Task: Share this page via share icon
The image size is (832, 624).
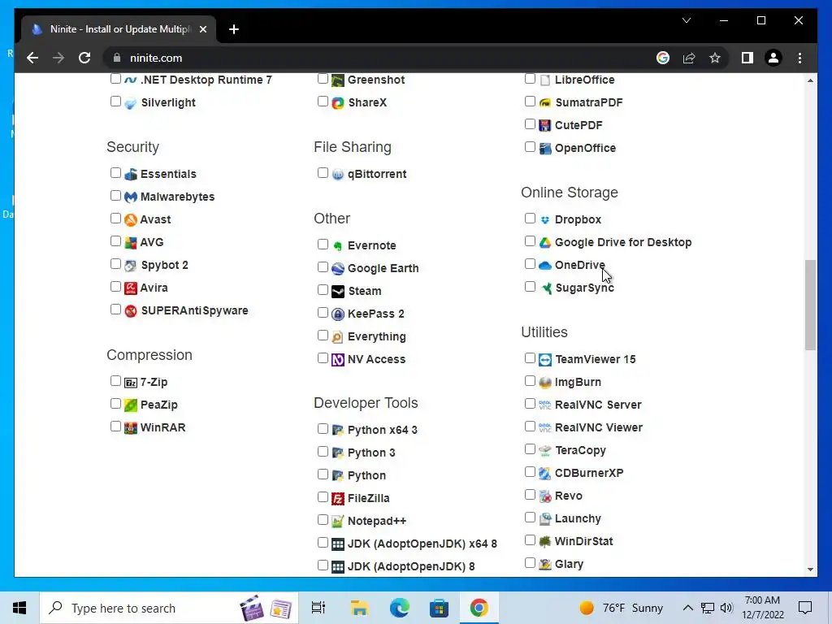Action: (x=689, y=58)
